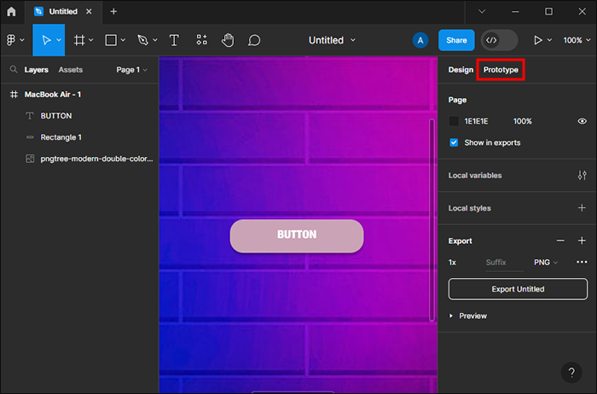Open the Local variables settings icon
Viewport: 597px width, 394px height.
point(582,175)
